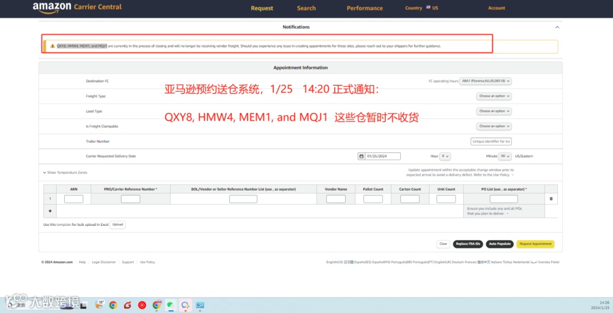Open the Account menu
This screenshot has height=313, width=613.
pyautogui.click(x=497, y=8)
